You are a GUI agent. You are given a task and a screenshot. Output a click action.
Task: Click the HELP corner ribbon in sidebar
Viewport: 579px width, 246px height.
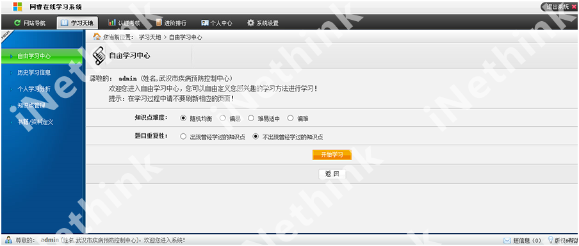pos(7,37)
